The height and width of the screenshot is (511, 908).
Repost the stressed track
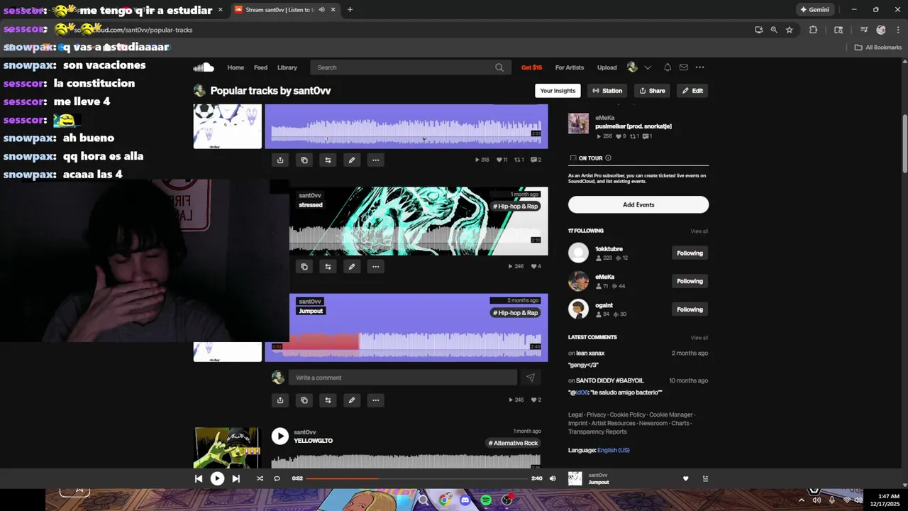coord(328,267)
